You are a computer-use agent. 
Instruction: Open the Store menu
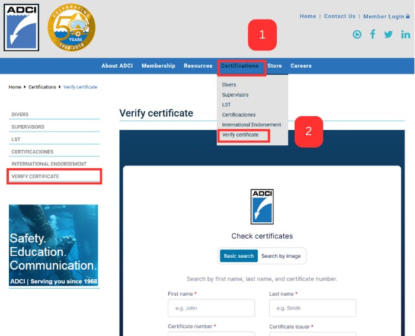[274, 66]
